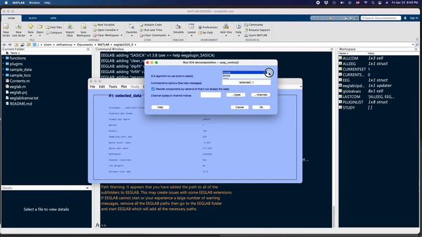Click the Set Path tool
This screenshot has height=237, width=422.
pos(206,32)
